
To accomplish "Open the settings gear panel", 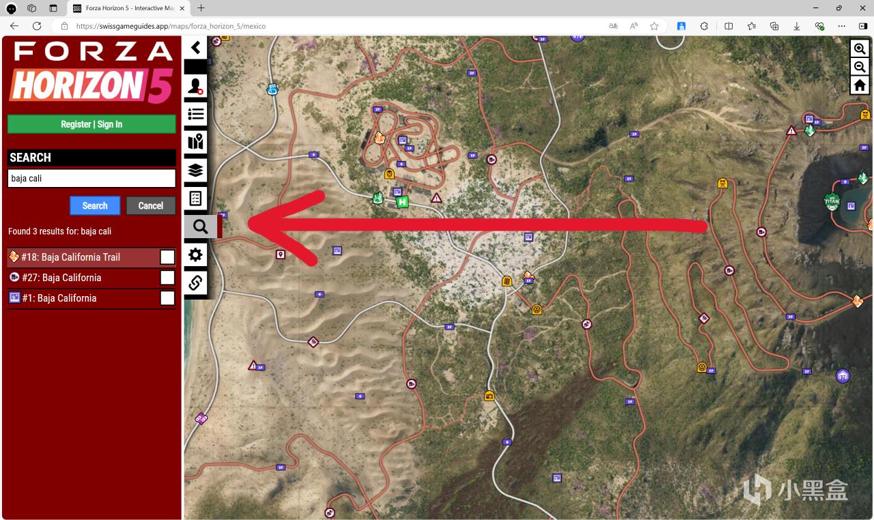I will [x=196, y=255].
